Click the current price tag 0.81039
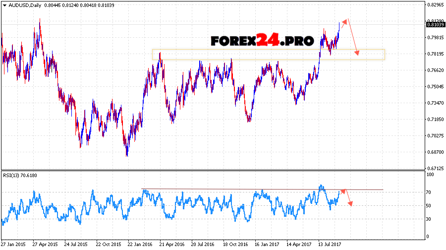Image resolution: width=446 pixels, height=250 pixels. [434, 24]
